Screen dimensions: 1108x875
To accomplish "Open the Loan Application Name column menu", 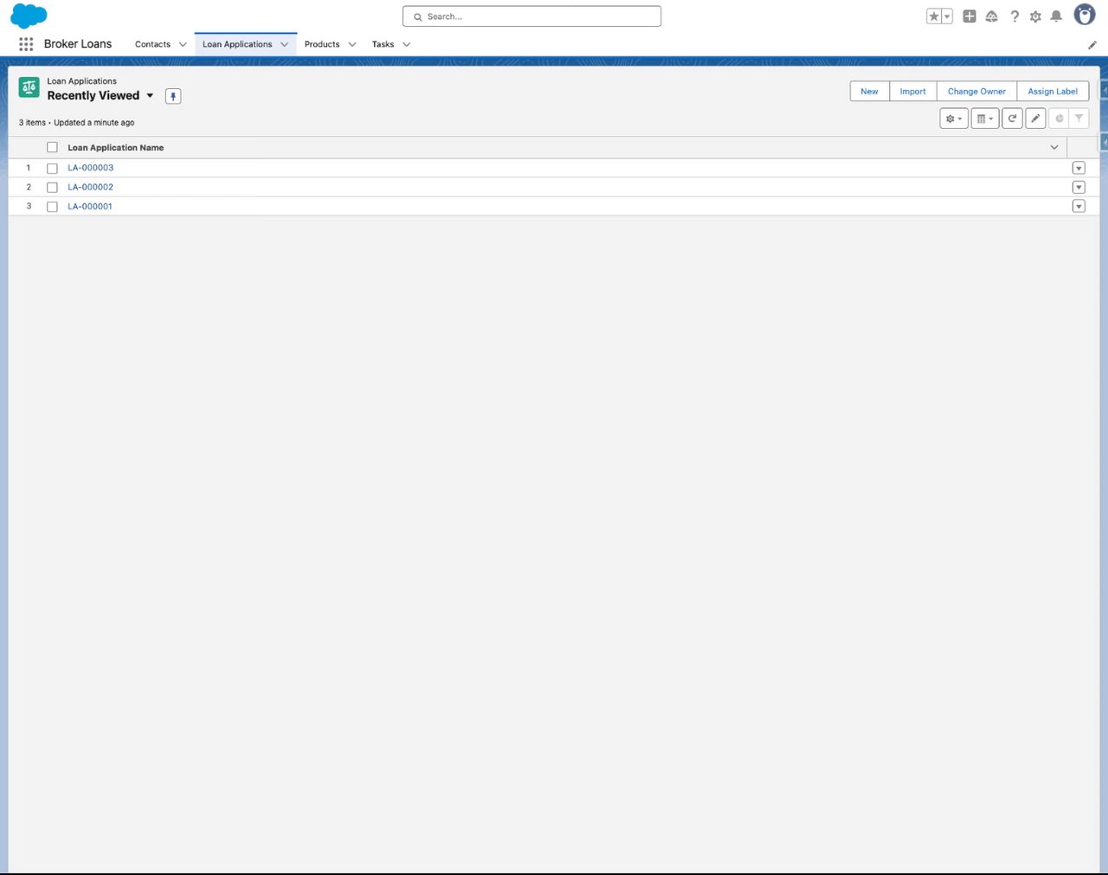I will (1054, 148).
